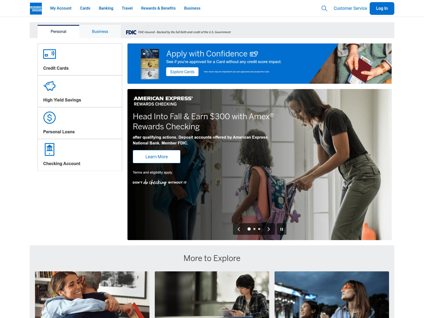Click the Rewards Checking logo text
424x318 pixels.
[163, 101]
